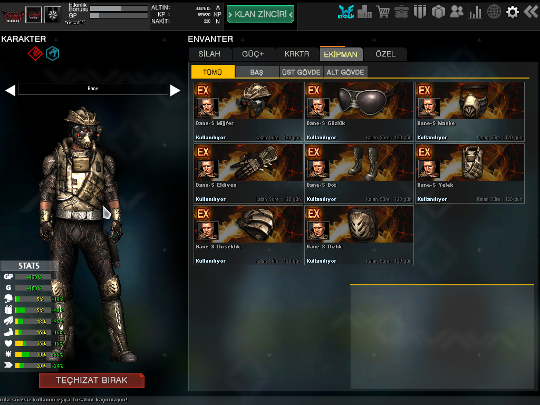The width and height of the screenshot is (540, 405).
Task: Click the Bane character name field
Action: pyautogui.click(x=93, y=89)
